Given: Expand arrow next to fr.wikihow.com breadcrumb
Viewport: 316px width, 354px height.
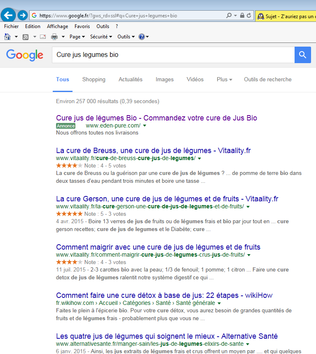Looking at the screenshot, I should pos(219,303).
